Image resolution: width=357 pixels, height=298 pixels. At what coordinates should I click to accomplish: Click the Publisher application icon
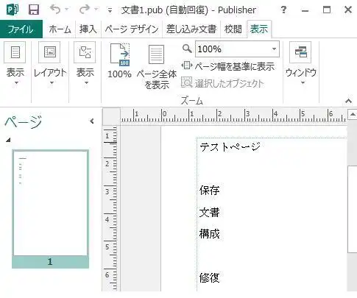pos(12,10)
